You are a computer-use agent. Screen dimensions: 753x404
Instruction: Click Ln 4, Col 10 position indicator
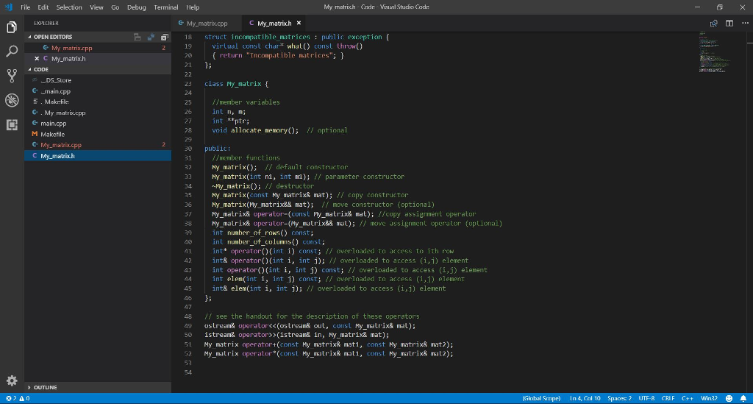pos(585,398)
